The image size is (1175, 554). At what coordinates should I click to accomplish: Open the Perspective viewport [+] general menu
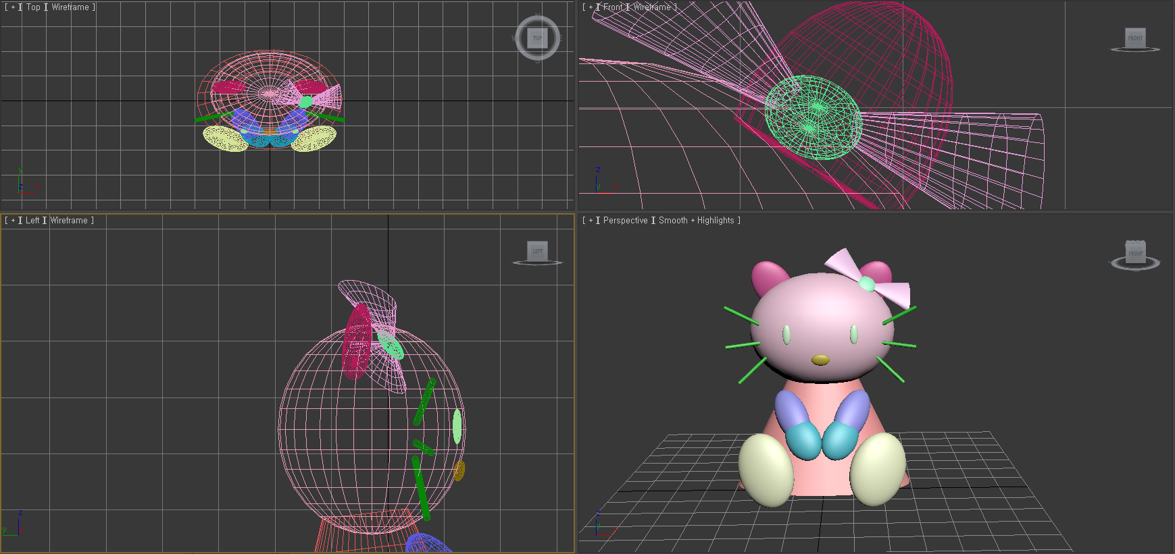point(591,221)
